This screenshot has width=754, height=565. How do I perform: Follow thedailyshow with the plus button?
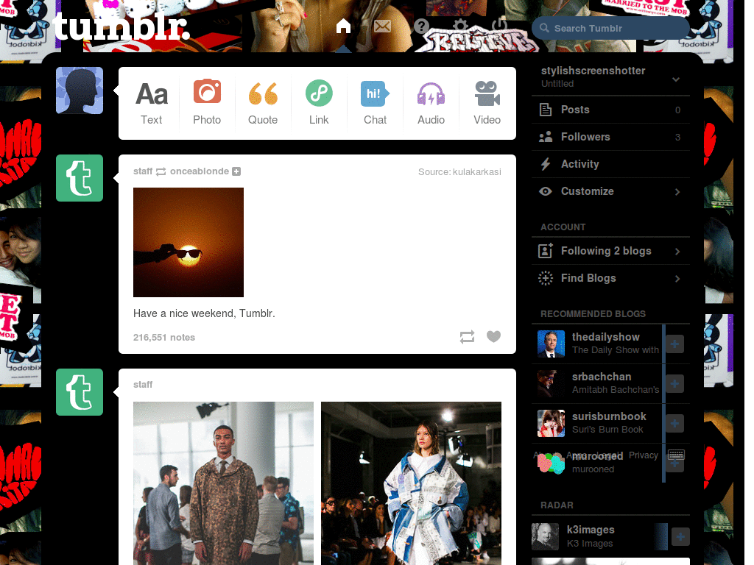(674, 344)
